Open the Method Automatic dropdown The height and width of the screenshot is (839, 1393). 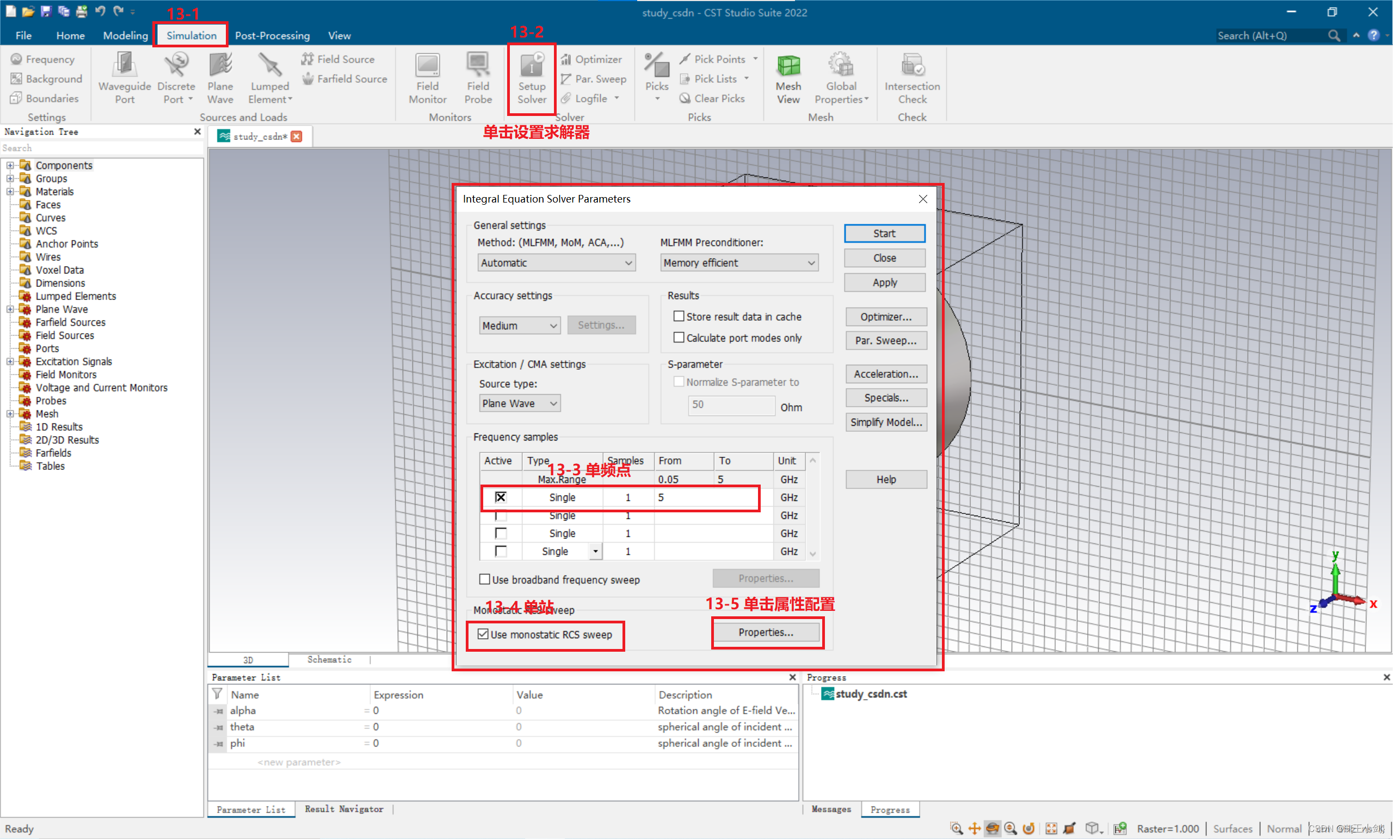pyautogui.click(x=556, y=263)
